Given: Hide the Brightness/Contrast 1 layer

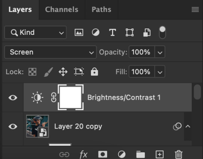Looking at the screenshot, I should coord(13,97).
